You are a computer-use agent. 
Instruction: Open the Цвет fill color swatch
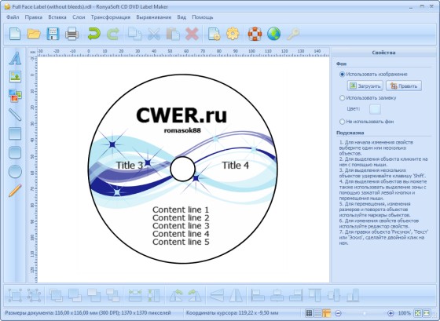click(376, 109)
